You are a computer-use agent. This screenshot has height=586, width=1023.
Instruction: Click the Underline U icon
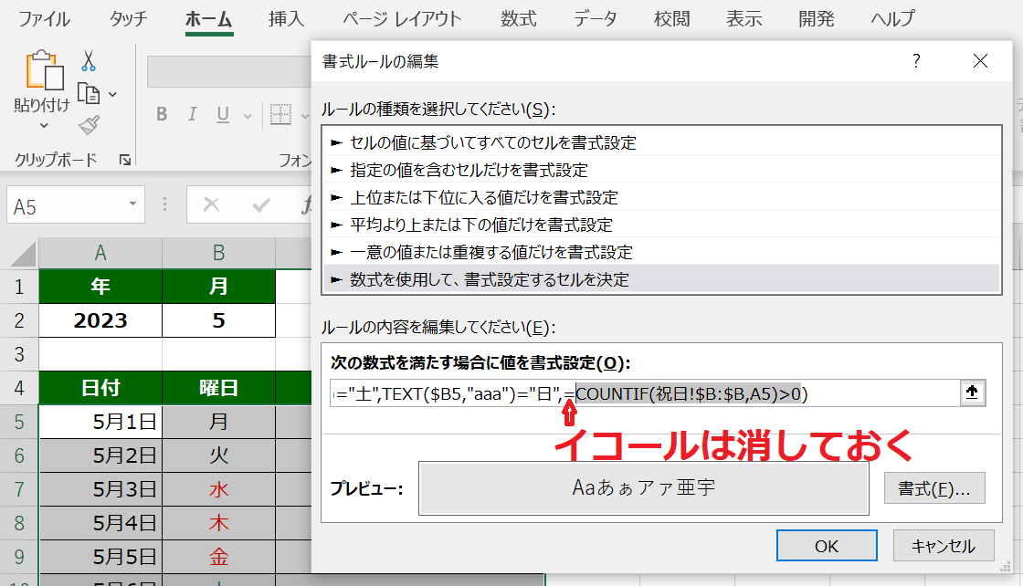[x=222, y=114]
